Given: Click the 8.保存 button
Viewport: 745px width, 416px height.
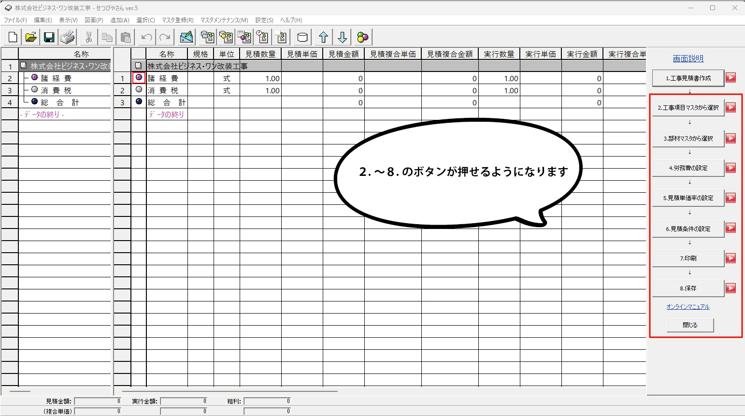Looking at the screenshot, I should coord(688,288).
